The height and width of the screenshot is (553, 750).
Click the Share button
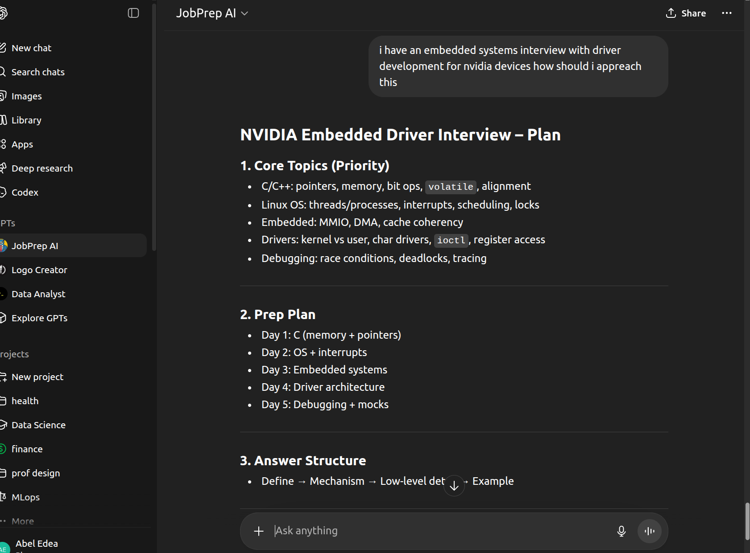coord(686,13)
